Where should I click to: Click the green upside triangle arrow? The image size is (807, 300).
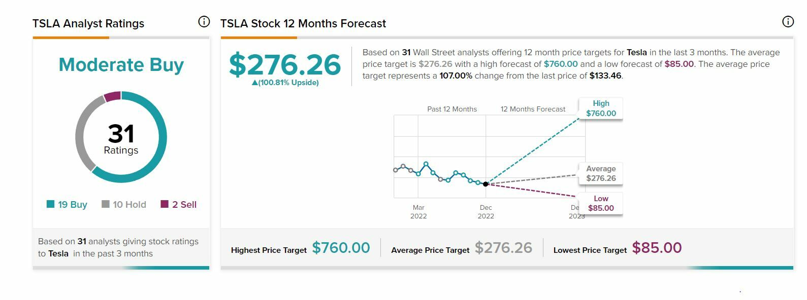(x=254, y=83)
